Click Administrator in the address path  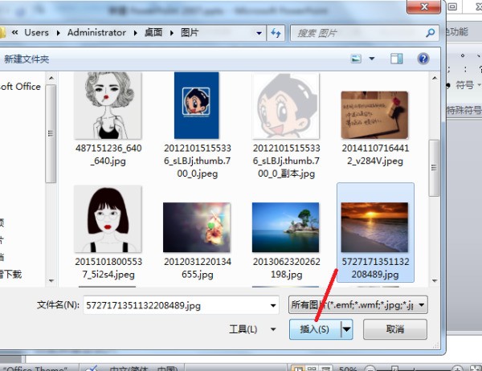click(96, 33)
